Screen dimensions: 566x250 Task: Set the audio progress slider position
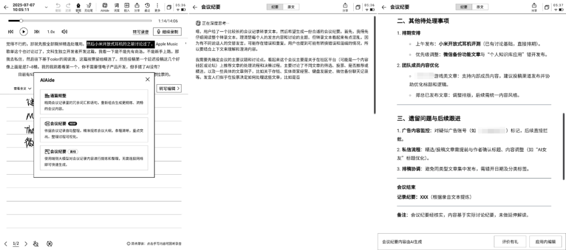(x=21, y=21)
